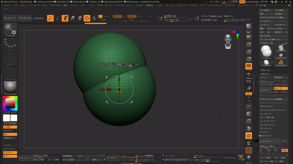Toggle Perspective view orange button

[248, 66]
